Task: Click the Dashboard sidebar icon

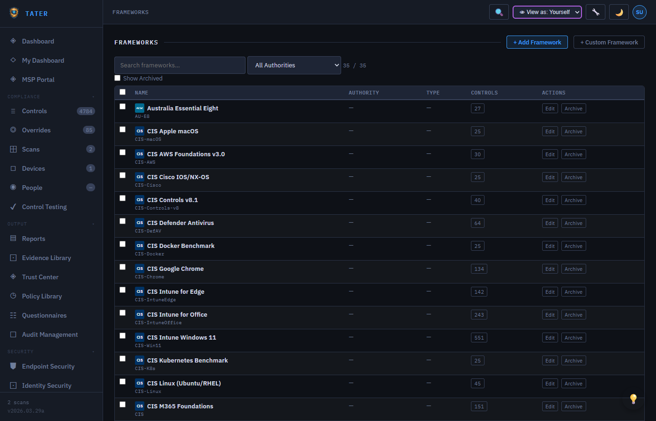Action: pyautogui.click(x=13, y=41)
